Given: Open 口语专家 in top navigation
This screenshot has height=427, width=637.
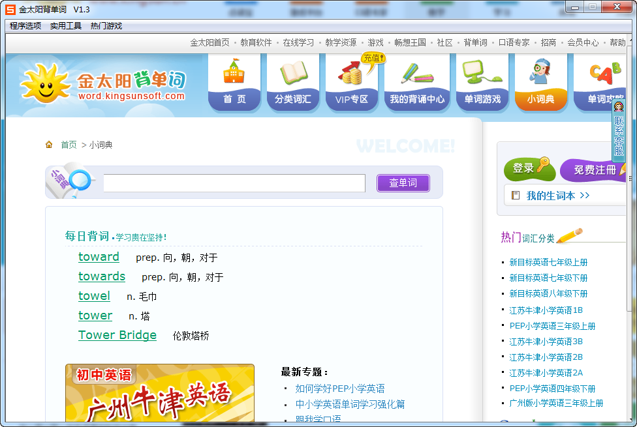Looking at the screenshot, I should (514, 42).
